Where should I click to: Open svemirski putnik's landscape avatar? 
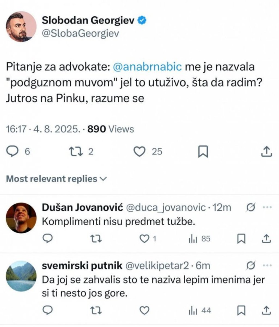click(21, 276)
